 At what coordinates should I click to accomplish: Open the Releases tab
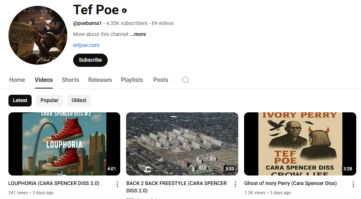[100, 80]
